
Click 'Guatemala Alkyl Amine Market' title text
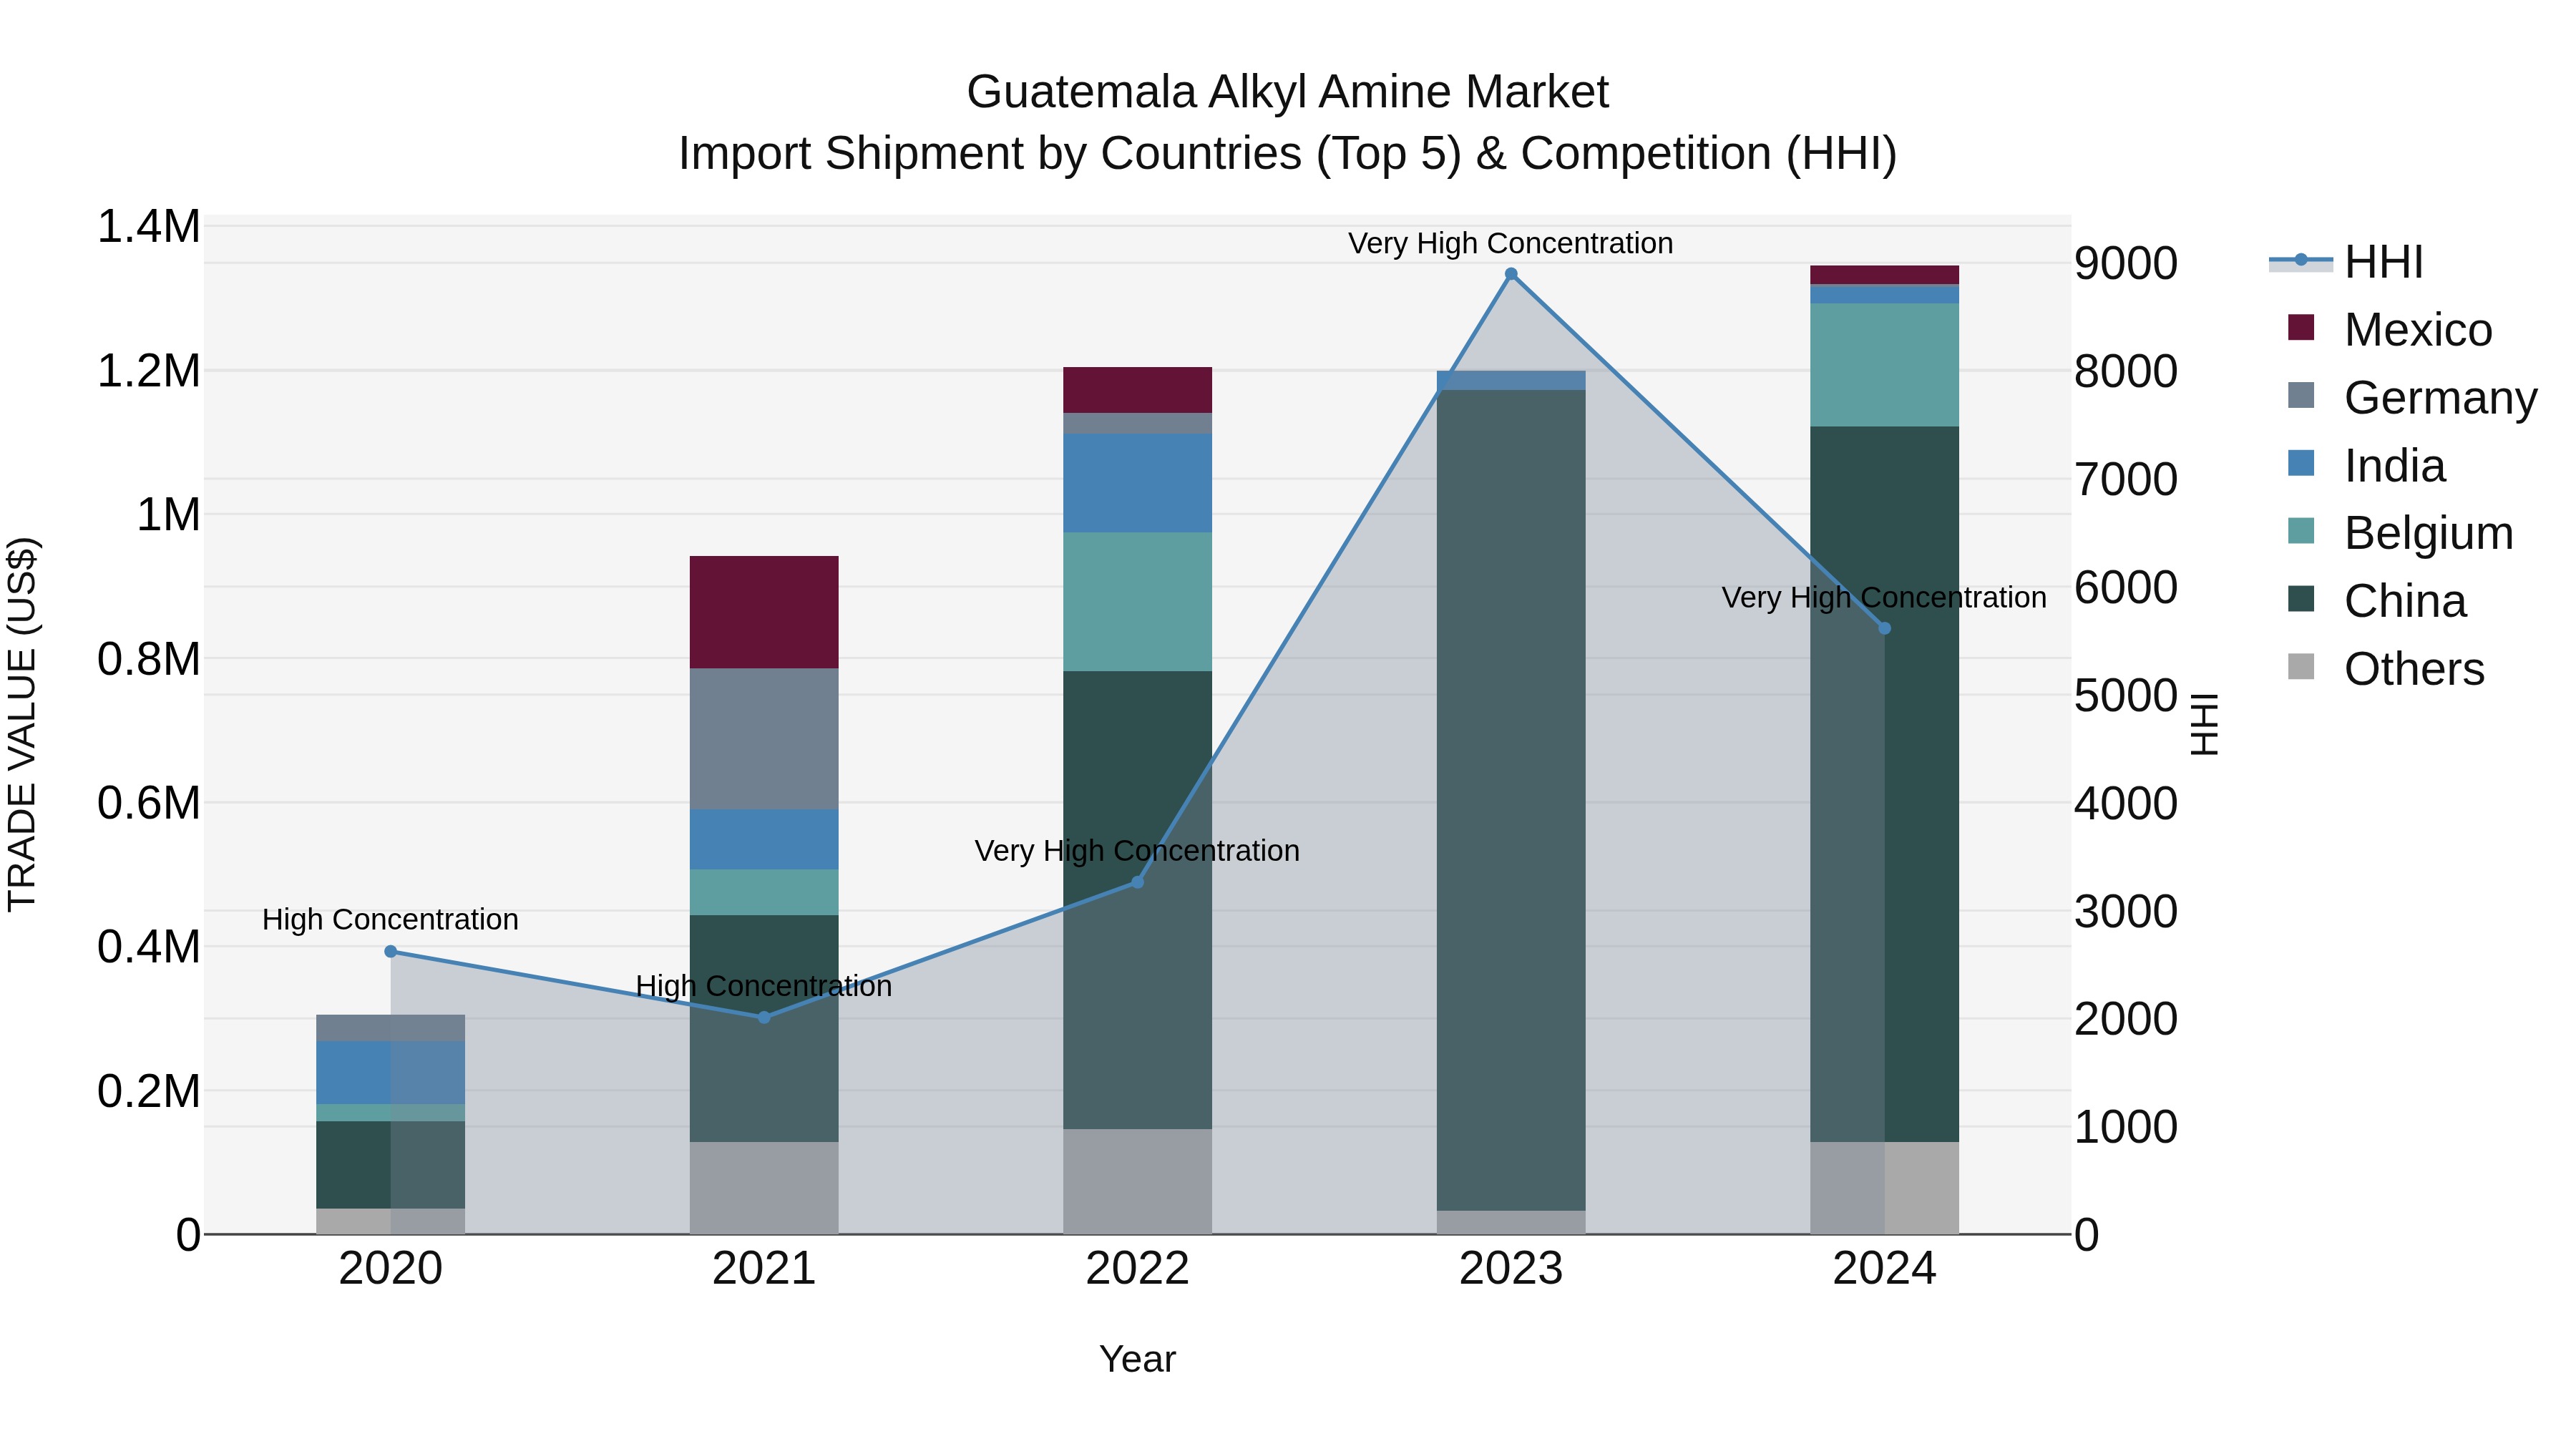[x=1288, y=92]
